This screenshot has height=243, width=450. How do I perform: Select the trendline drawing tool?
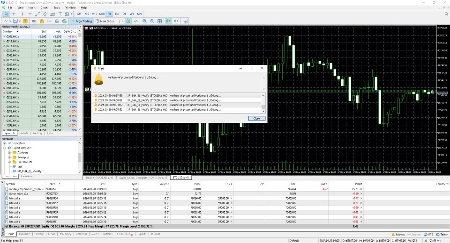[x=37, y=14]
